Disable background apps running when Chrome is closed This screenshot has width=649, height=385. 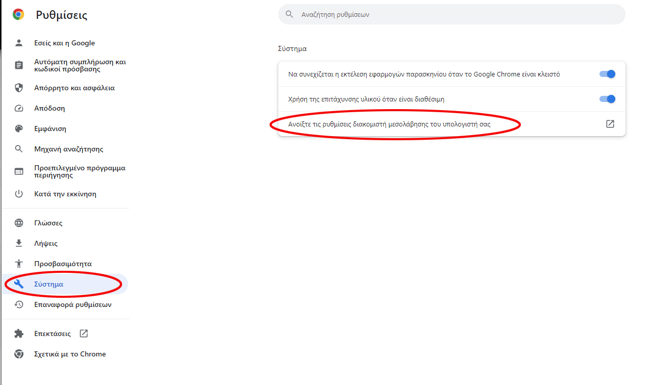607,74
